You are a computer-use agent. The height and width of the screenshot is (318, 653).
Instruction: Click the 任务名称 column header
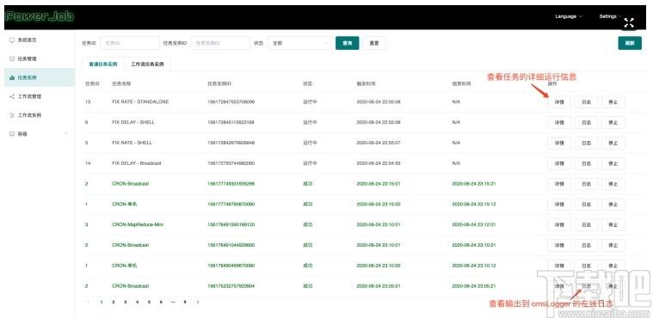coord(121,83)
